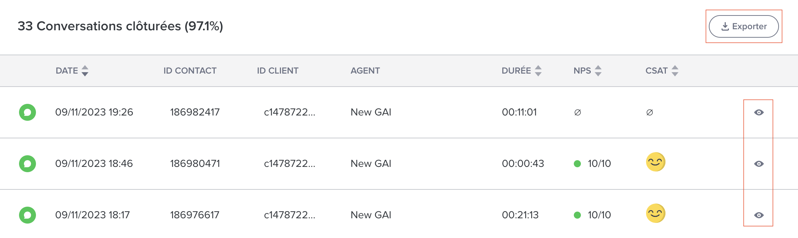Sort table by DATE arrows

(x=85, y=71)
